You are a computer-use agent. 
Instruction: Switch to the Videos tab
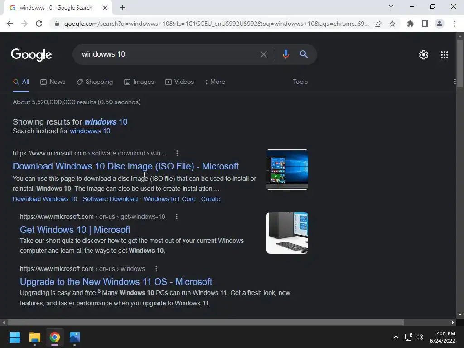[x=179, y=82]
